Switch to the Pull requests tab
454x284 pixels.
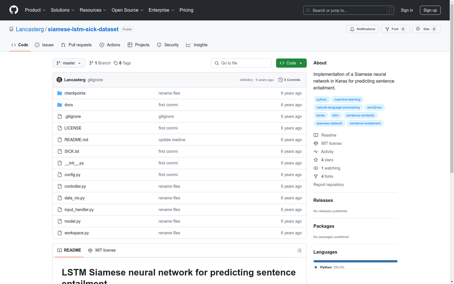tap(76, 45)
